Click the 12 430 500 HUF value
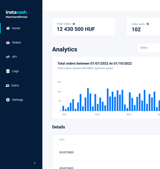Screen dimensions: 160x169 point(76,29)
